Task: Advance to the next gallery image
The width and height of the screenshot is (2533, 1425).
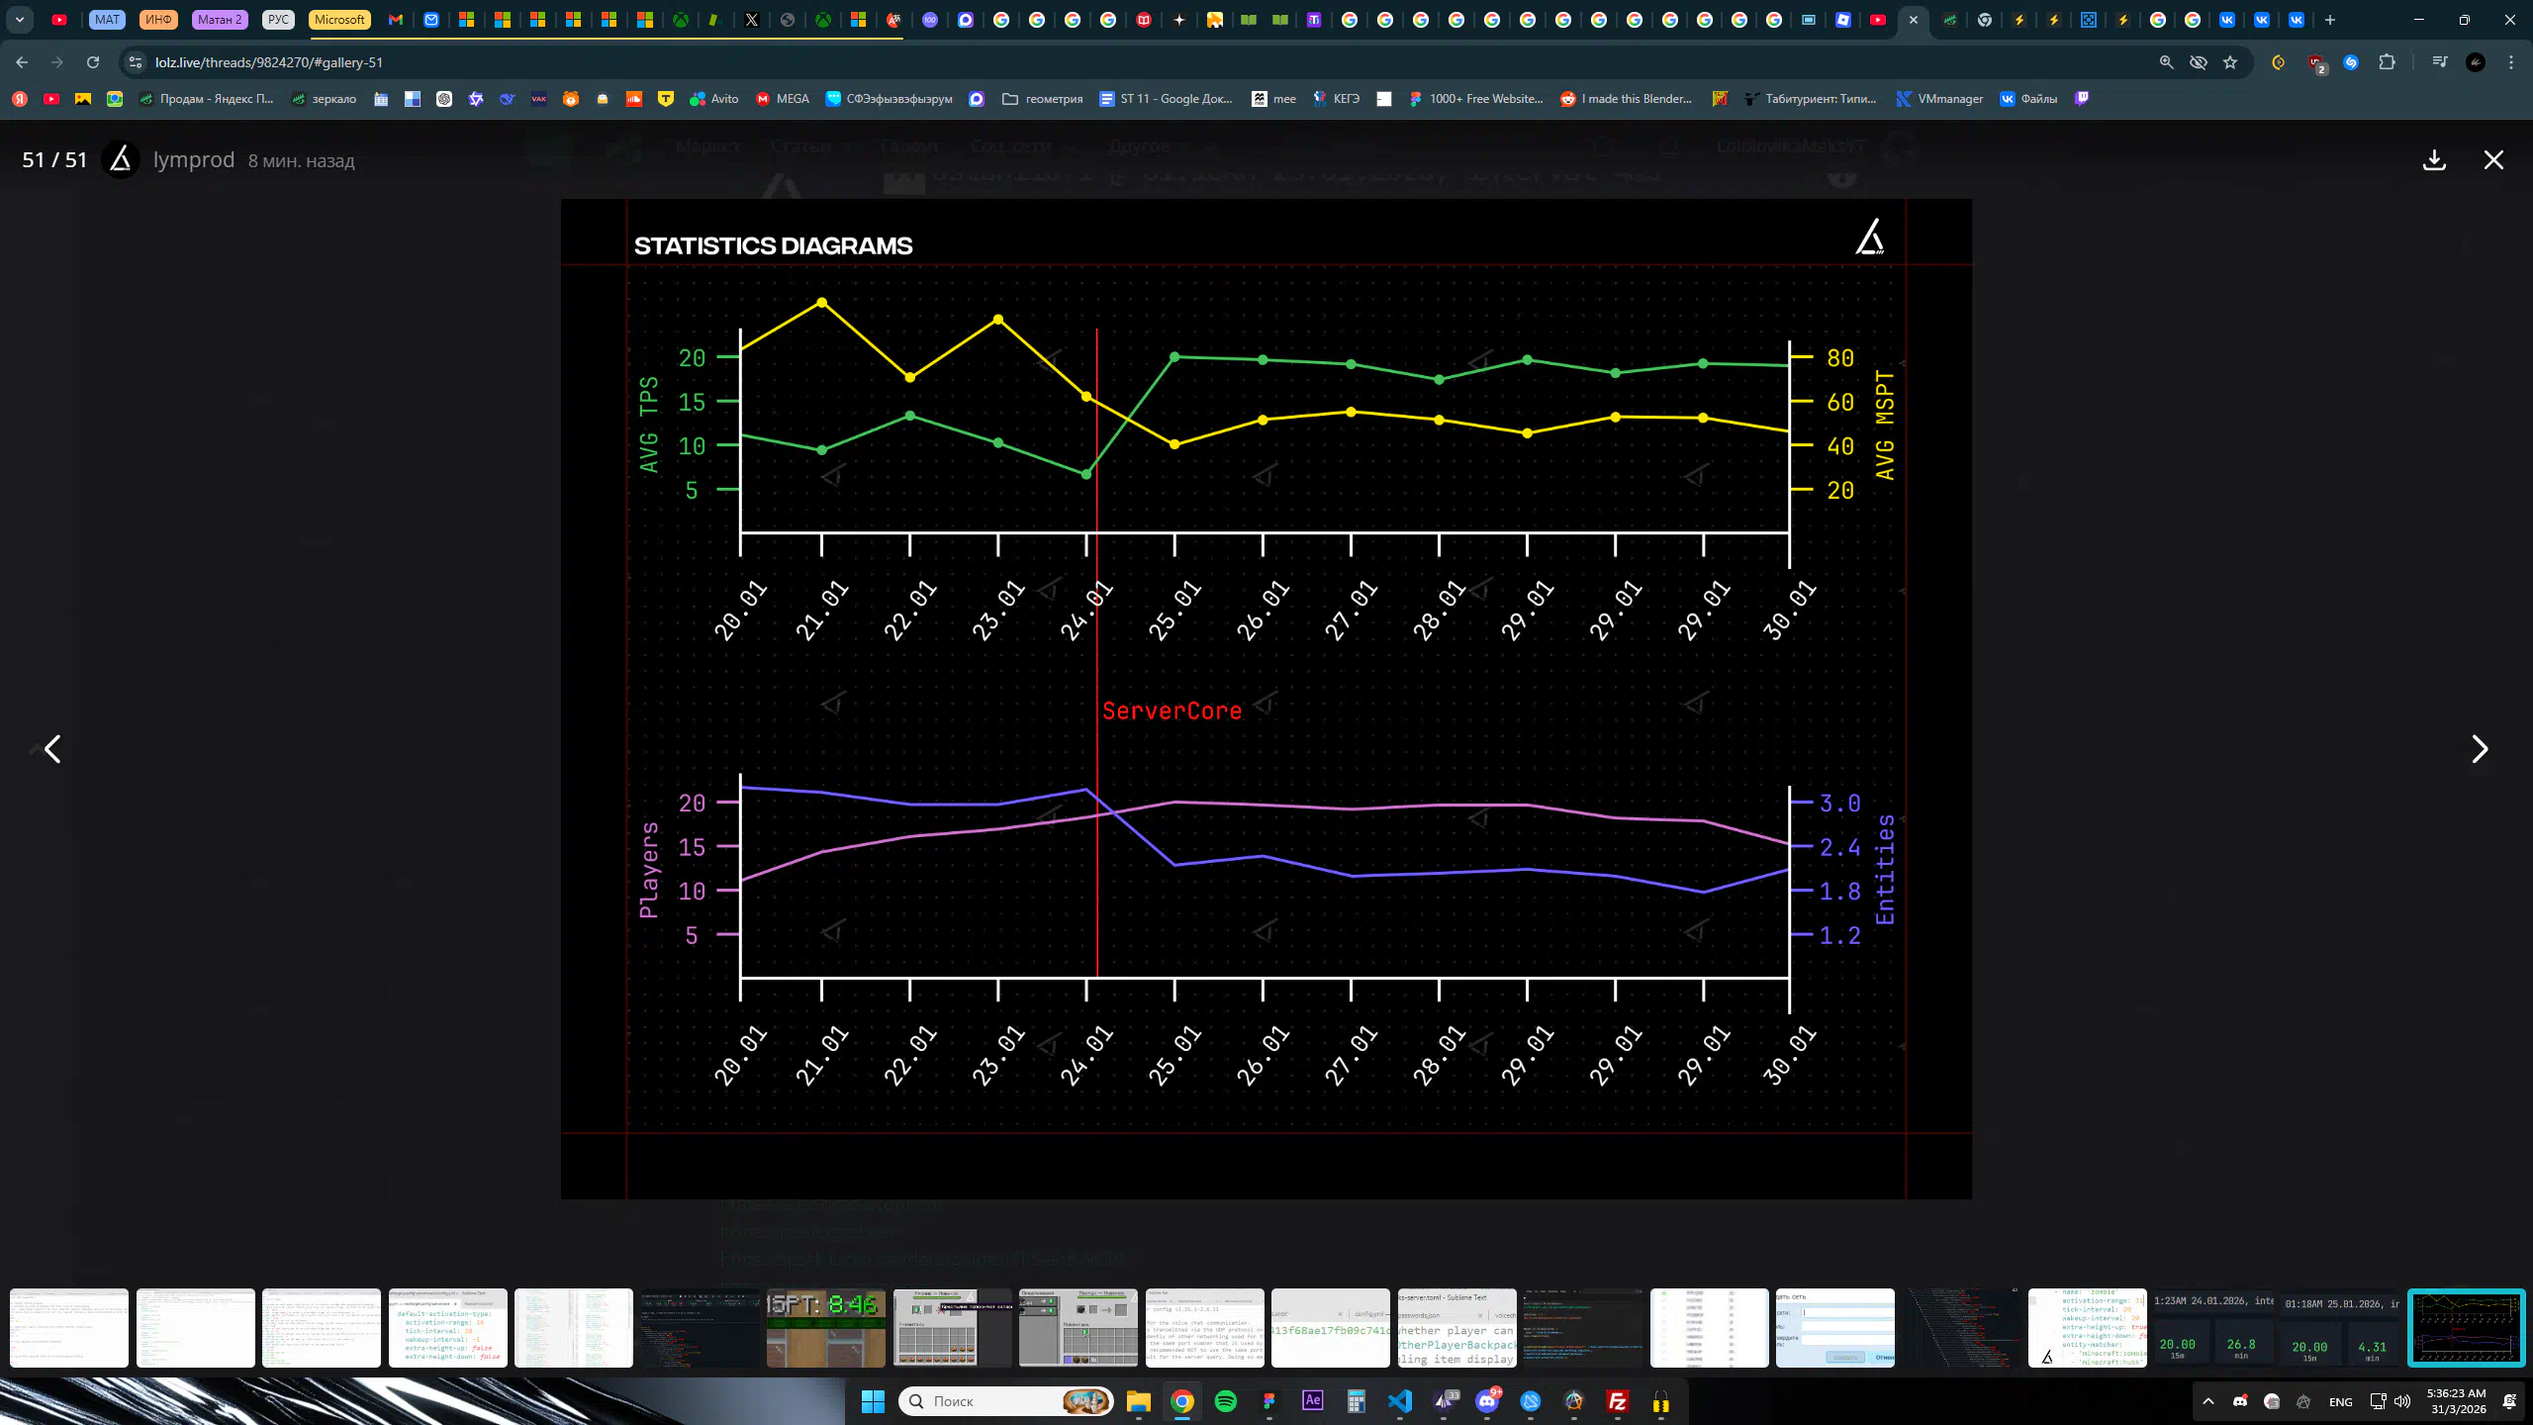Action: click(x=2479, y=749)
